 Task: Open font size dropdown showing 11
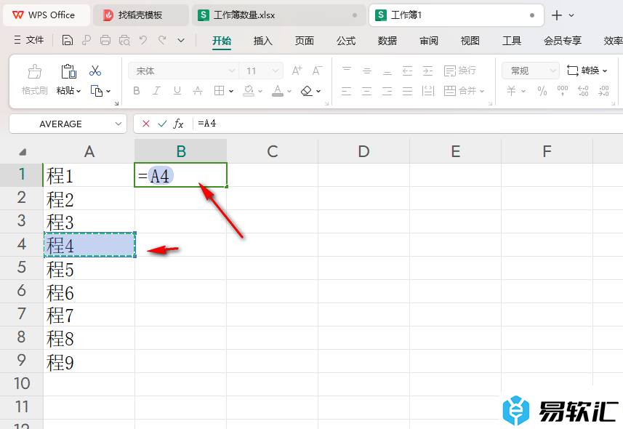coord(275,71)
